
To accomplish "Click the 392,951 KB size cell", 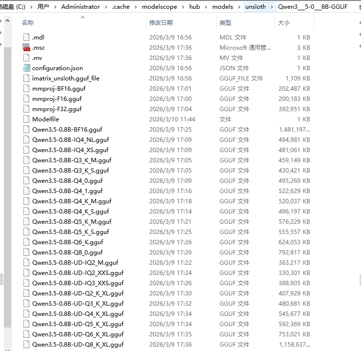I will point(294,109).
